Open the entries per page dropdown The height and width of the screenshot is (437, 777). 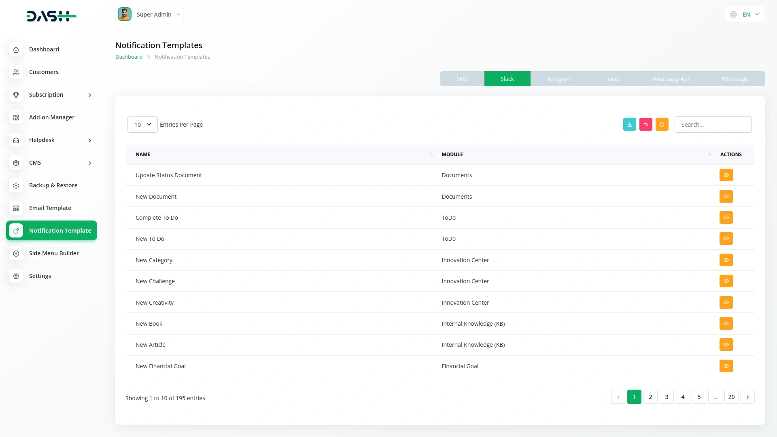pyautogui.click(x=142, y=125)
